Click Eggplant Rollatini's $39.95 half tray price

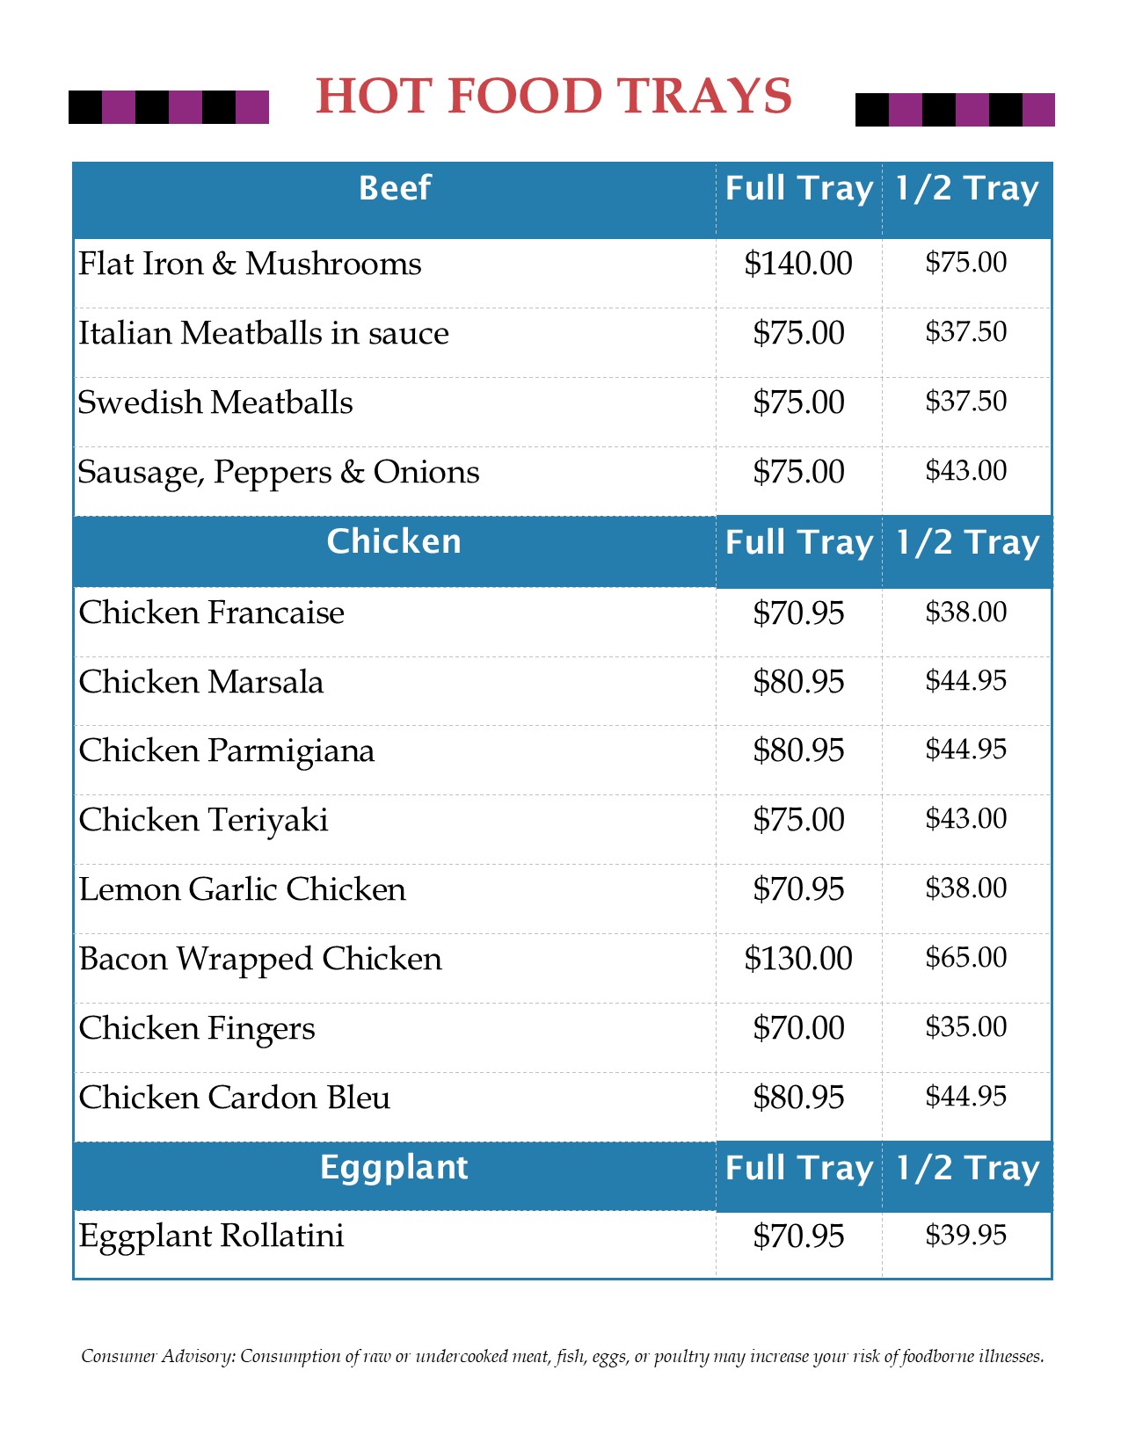click(965, 1236)
